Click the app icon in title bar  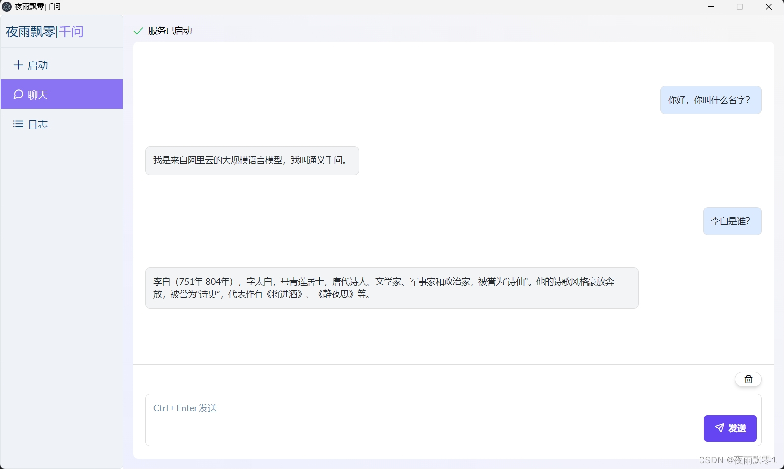pyautogui.click(x=7, y=7)
